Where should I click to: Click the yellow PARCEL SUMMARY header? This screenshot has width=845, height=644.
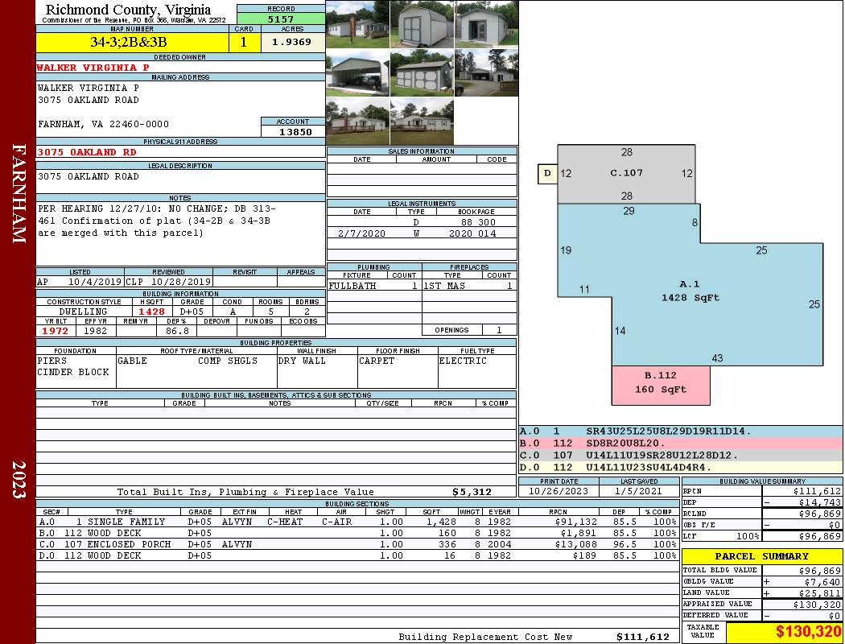click(762, 556)
